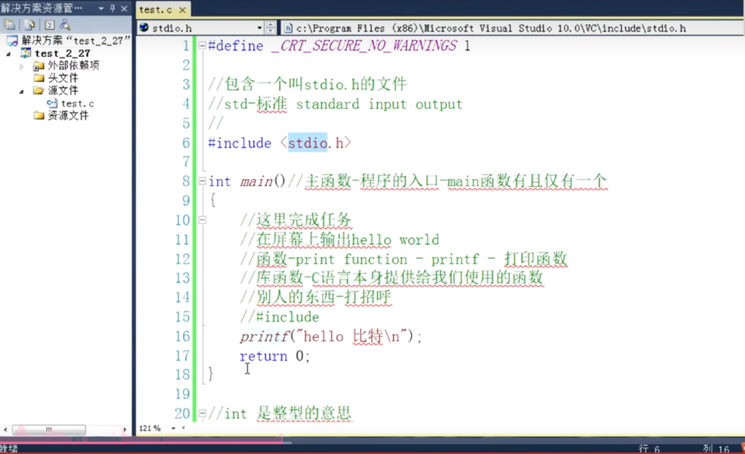Click the //int 是整型的意思 comment

pyautogui.click(x=280, y=413)
